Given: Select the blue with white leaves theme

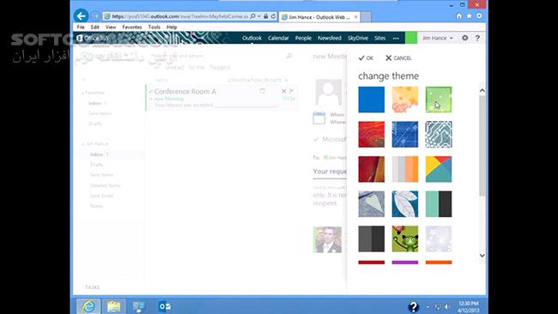Looking at the screenshot, I should 405,204.
